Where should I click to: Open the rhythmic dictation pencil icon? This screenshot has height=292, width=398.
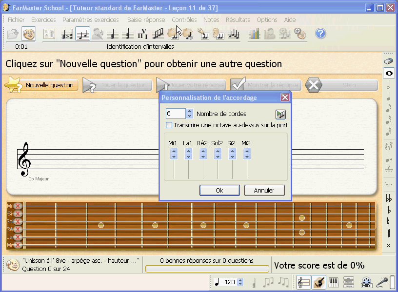(x=203, y=34)
